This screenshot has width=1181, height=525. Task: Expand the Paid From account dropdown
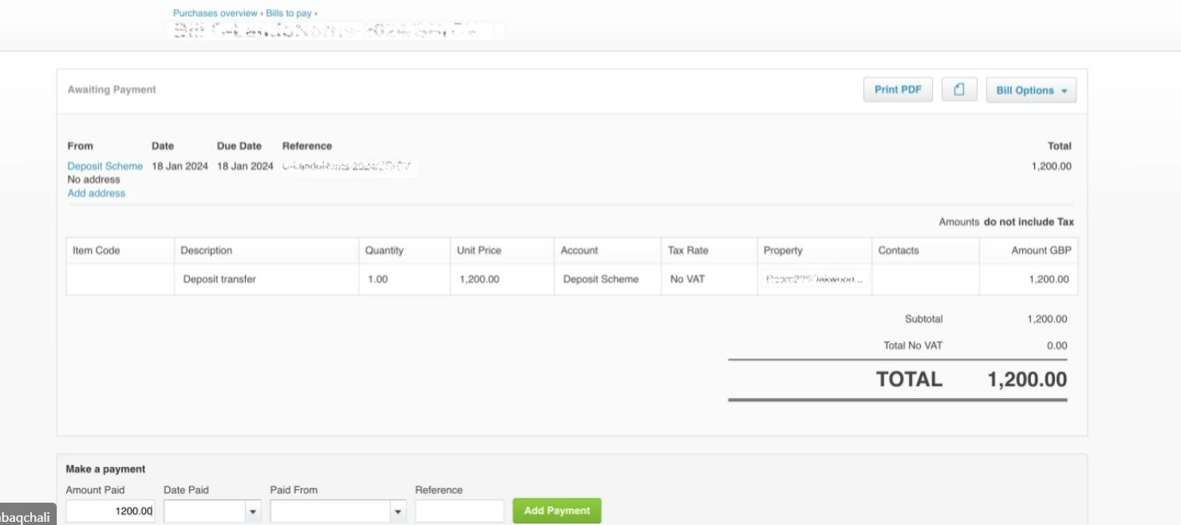click(397, 511)
